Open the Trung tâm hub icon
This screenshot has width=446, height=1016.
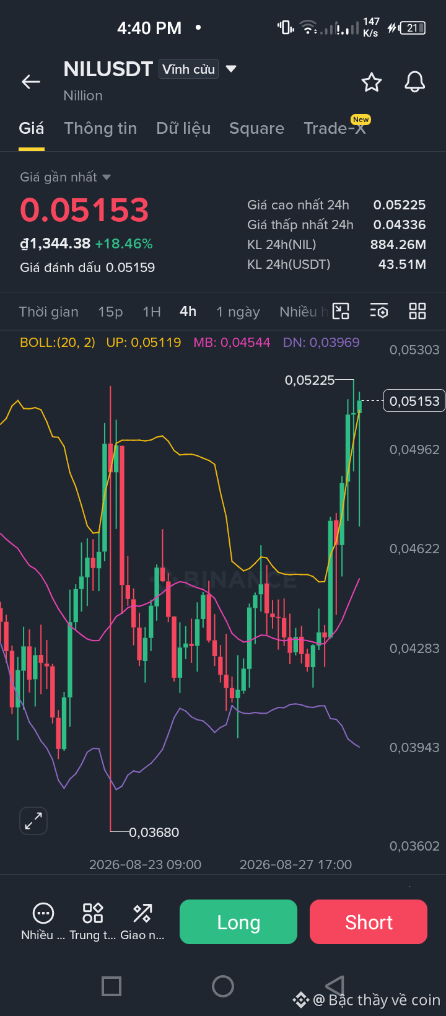[93, 913]
